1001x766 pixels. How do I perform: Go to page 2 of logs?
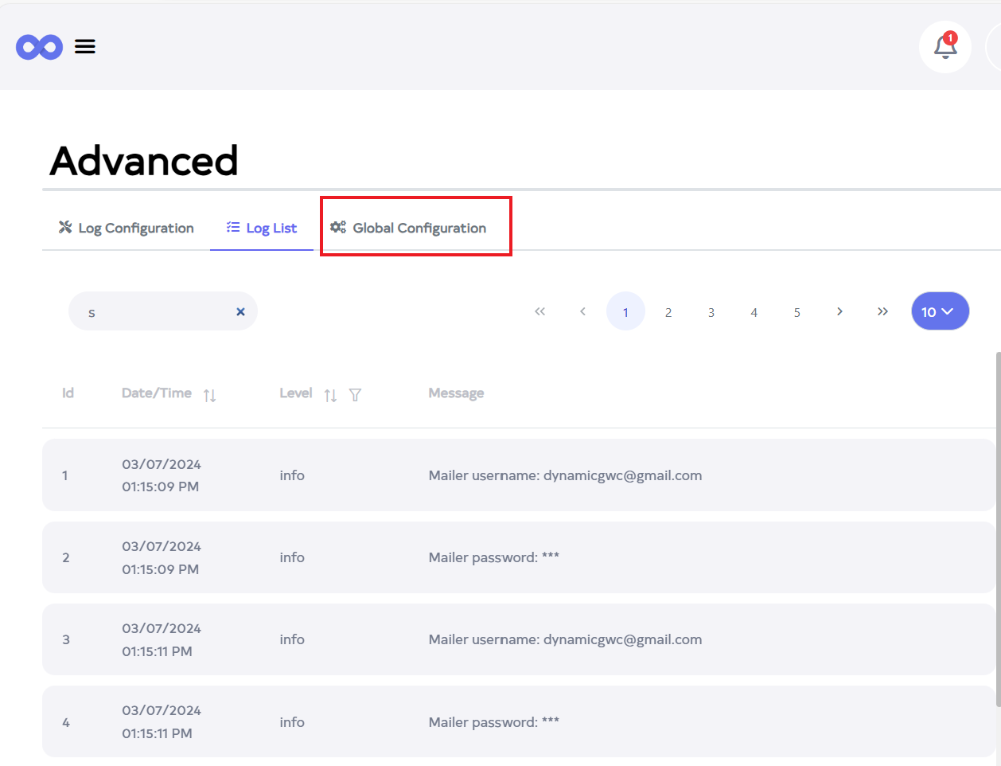click(x=668, y=312)
